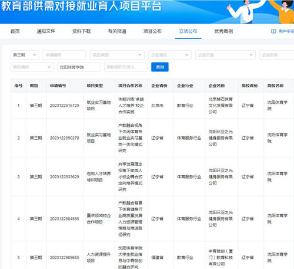Expand the 企业行业 dropdown filter
The height and width of the screenshot is (269, 294).
(225, 55)
